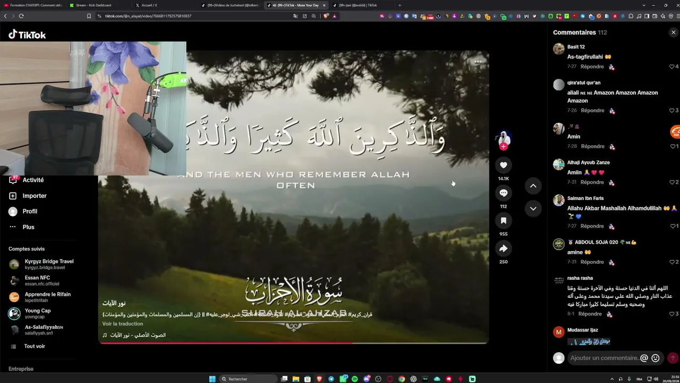Screen dimensions: 680x383
Task: Reply to ABDOUL SOJA 020's comment
Action: pyautogui.click(x=592, y=262)
